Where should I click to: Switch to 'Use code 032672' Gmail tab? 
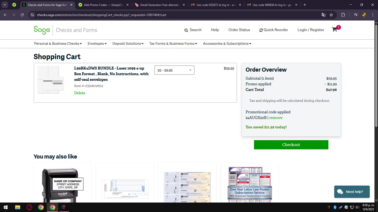216,5
